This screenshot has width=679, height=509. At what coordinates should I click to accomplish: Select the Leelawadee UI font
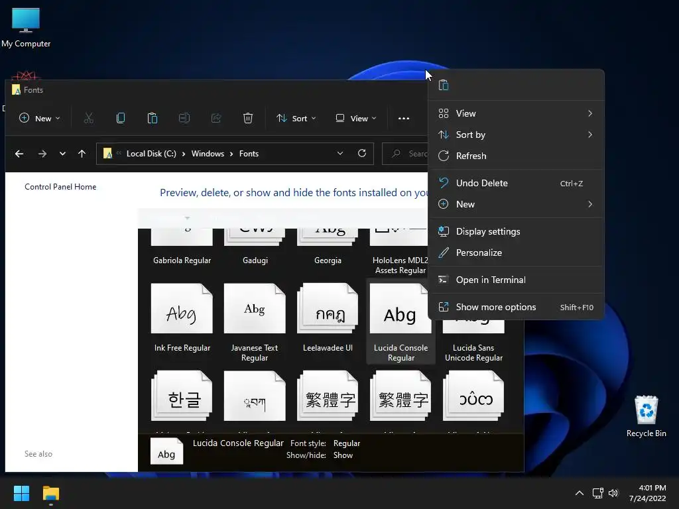tap(328, 318)
